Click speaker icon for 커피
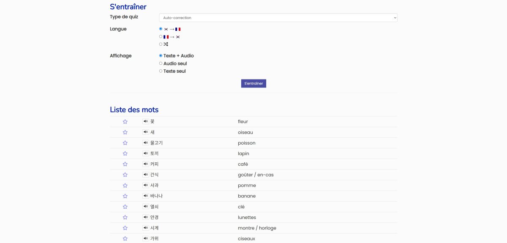The width and height of the screenshot is (507, 243). click(x=146, y=164)
